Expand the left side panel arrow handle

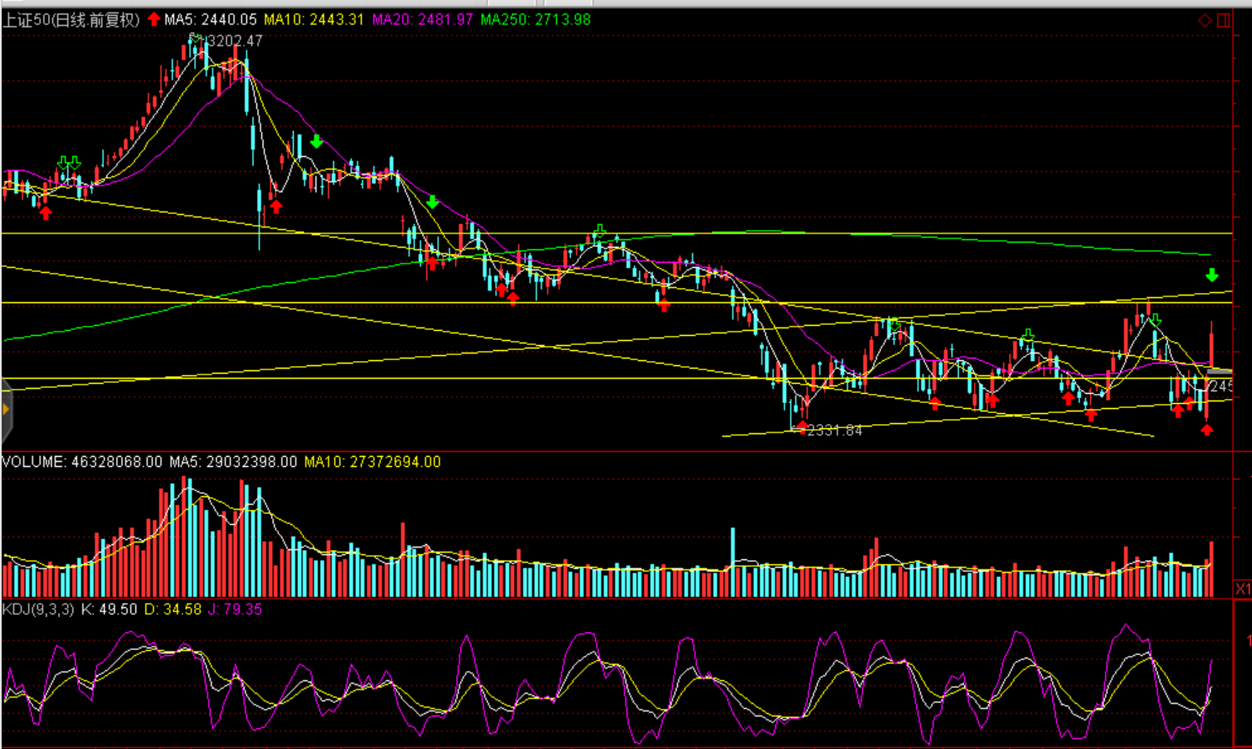[x=5, y=410]
